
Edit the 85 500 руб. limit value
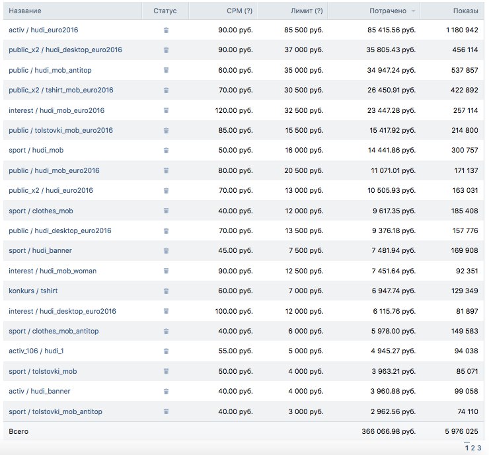pyautogui.click(x=304, y=30)
